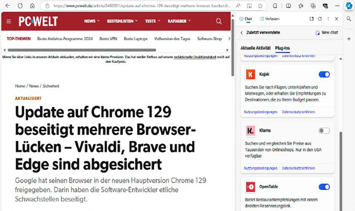This screenshot has height=211, width=355.
Task: Go back using the browser back arrow
Action: tap(8, 6)
